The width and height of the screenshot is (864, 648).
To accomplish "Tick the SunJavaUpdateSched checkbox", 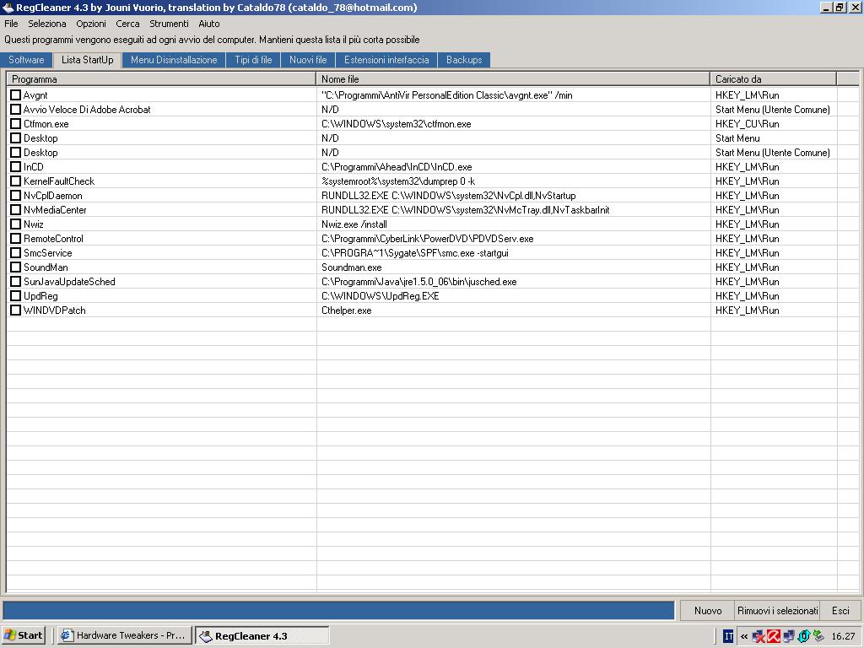I will tap(15, 281).
